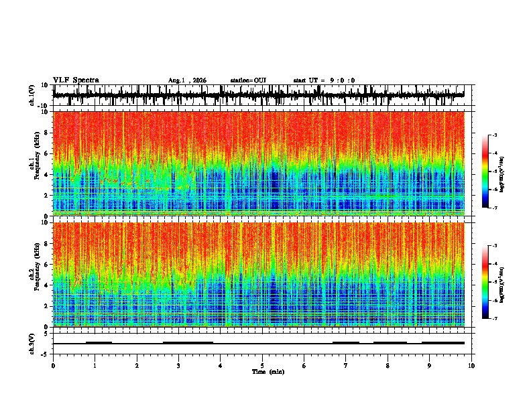This screenshot has height=410, width=531.
Task: Click the ch.2 spectrogram plot area
Action: pos(259,275)
